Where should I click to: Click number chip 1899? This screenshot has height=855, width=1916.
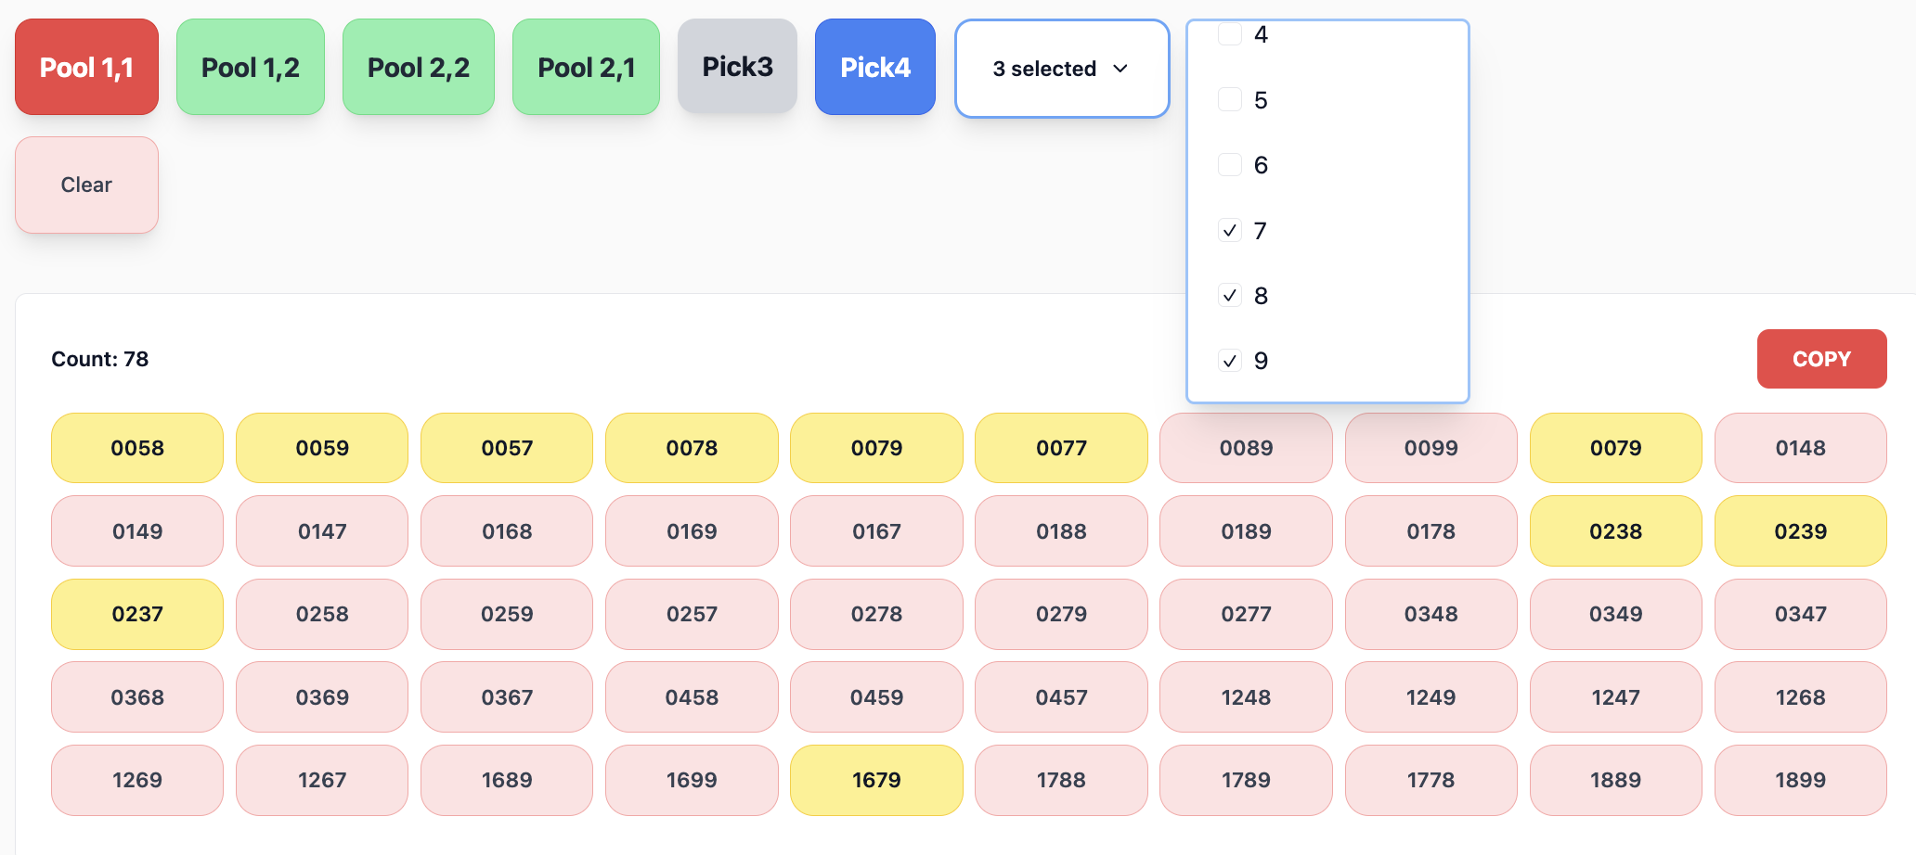tap(1800, 780)
